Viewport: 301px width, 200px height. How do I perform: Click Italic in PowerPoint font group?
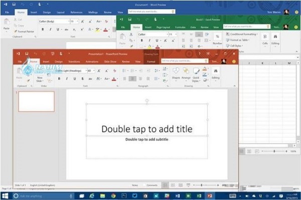point(67,78)
